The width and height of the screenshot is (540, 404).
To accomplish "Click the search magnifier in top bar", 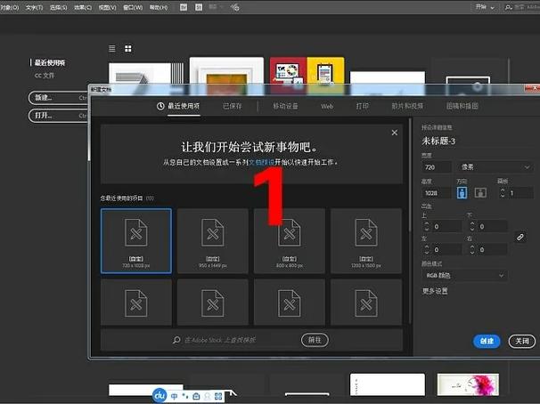I will point(508,7).
